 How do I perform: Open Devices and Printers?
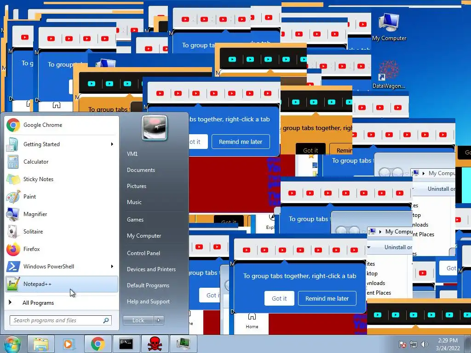tap(151, 269)
